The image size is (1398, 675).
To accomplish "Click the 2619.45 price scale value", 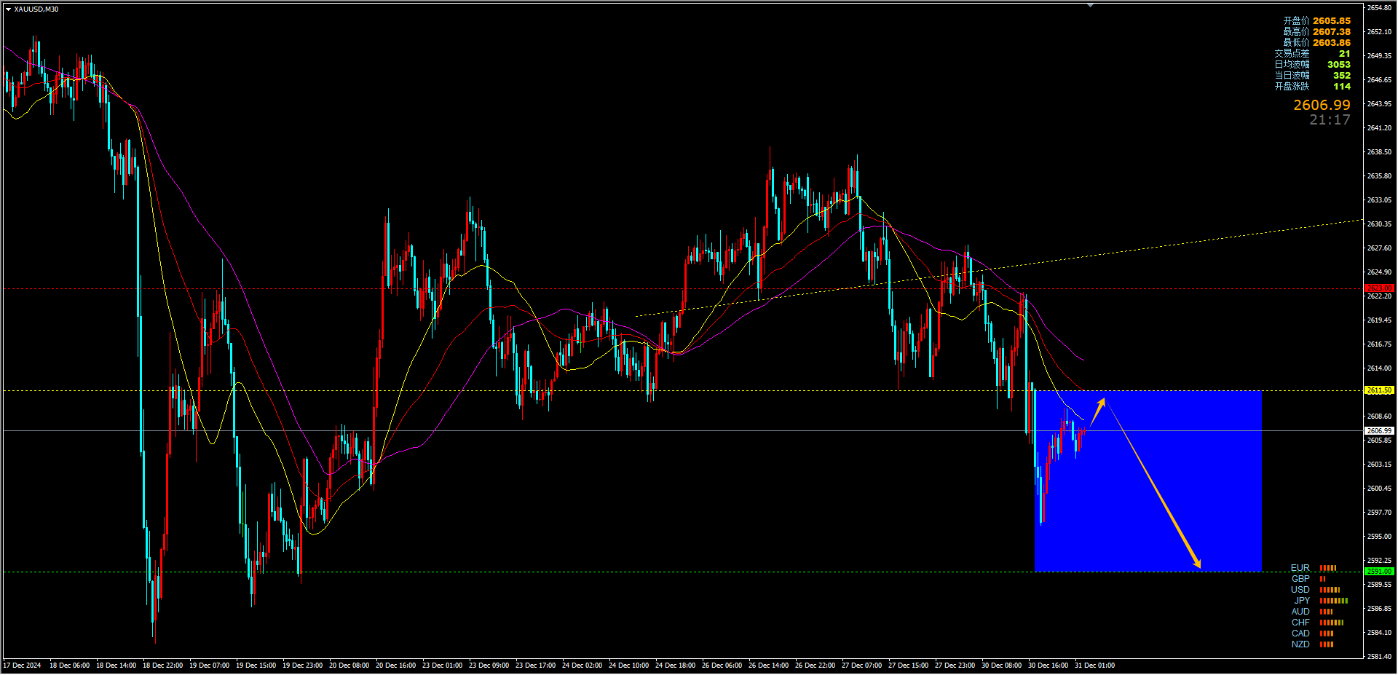I will pos(1379,320).
